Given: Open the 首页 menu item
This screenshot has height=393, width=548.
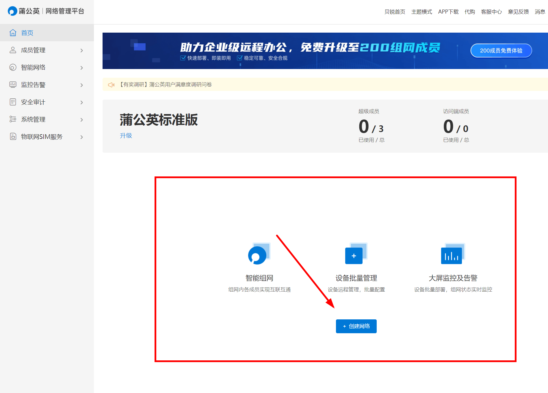Looking at the screenshot, I should (x=47, y=33).
